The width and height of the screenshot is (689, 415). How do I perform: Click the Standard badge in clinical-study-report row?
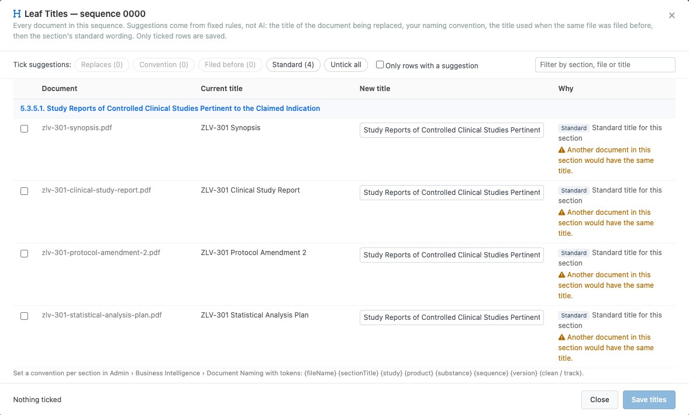573,190
